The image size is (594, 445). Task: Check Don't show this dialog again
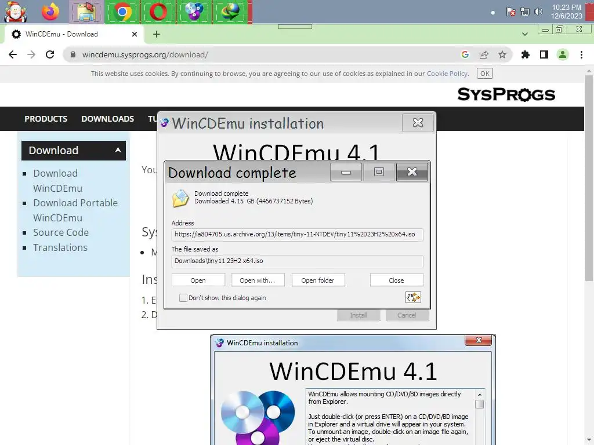pos(183,298)
